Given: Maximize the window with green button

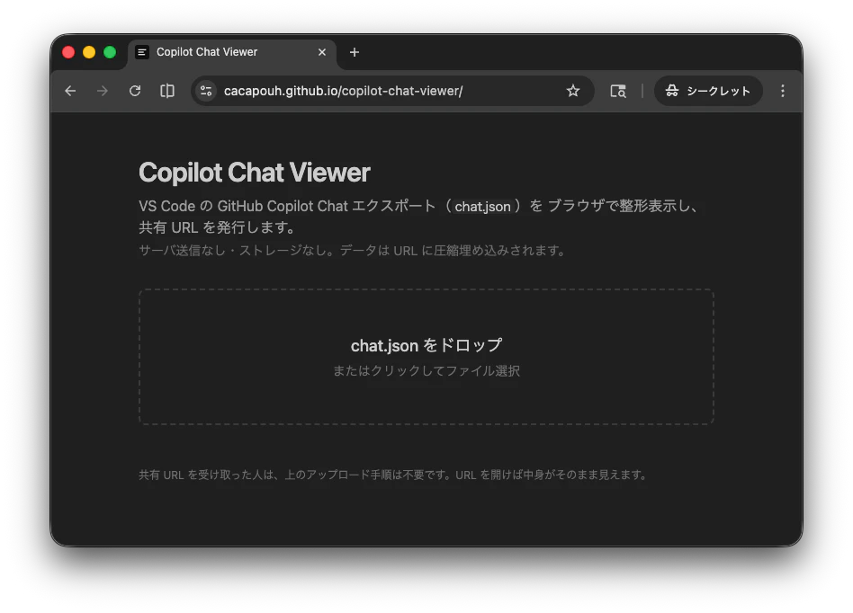Looking at the screenshot, I should coord(110,52).
